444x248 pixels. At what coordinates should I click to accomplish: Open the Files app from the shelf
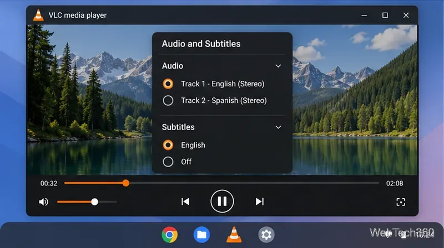tap(201, 235)
